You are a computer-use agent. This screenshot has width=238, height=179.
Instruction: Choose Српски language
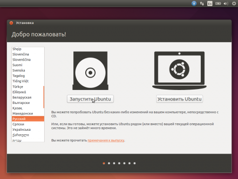[28, 124]
